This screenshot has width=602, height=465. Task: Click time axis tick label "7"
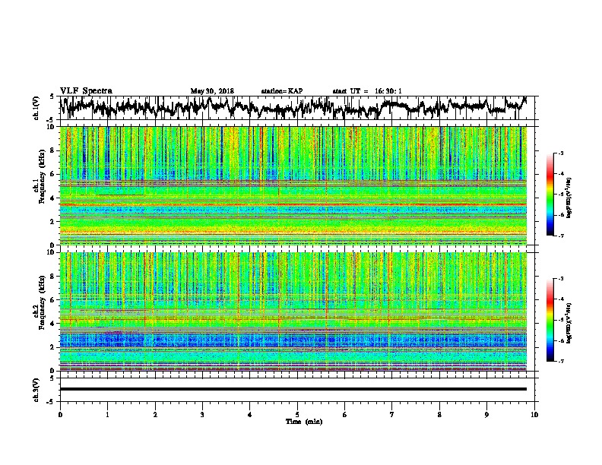tap(392, 415)
